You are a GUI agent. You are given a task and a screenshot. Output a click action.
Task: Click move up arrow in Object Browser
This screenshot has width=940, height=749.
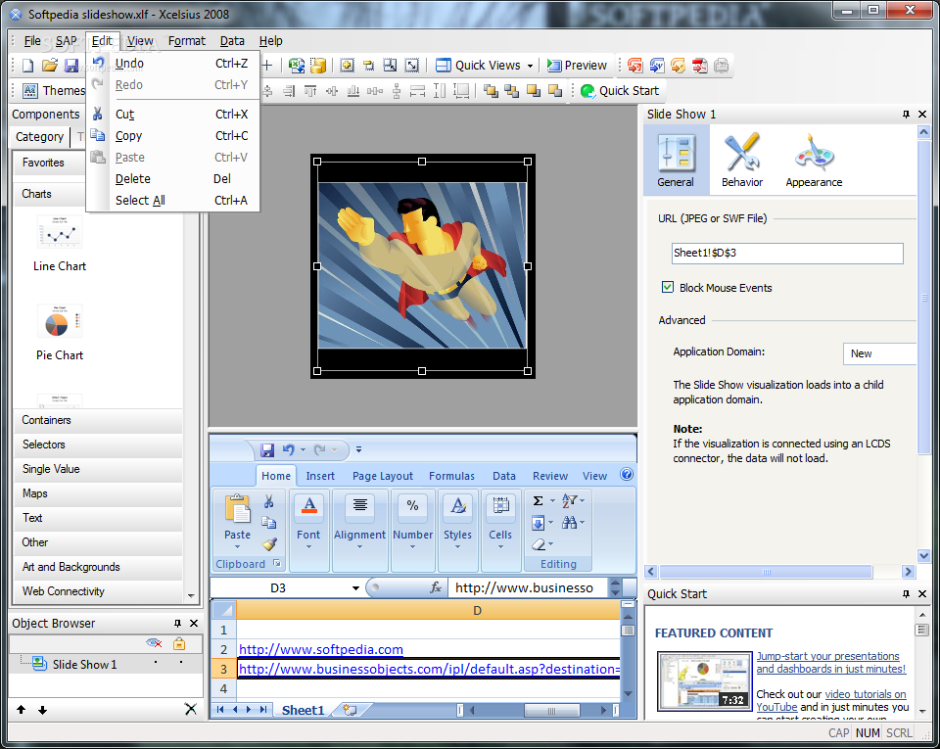pos(22,710)
